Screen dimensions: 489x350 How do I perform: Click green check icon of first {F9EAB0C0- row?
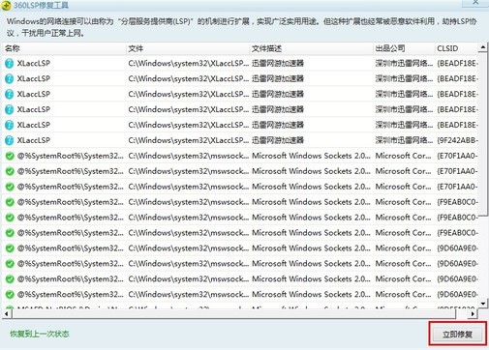[10, 202]
